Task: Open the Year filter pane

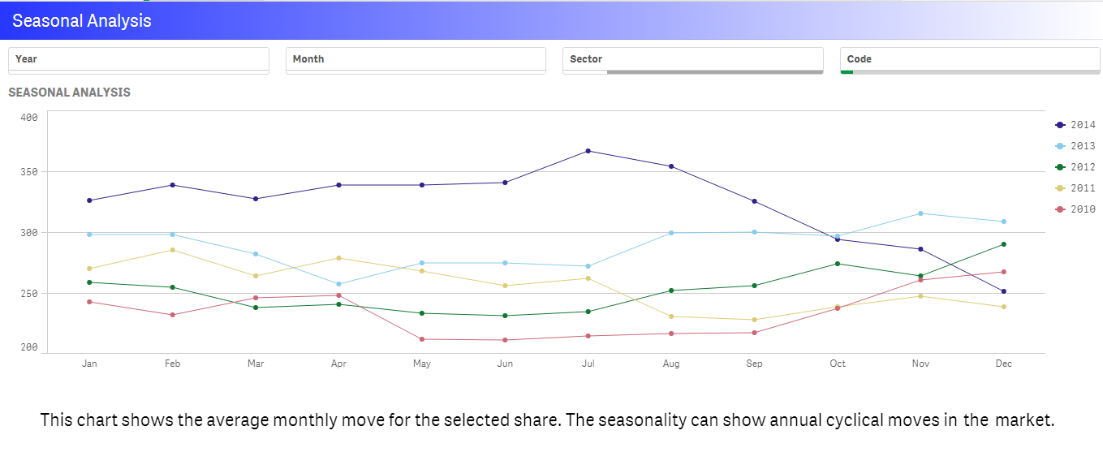Action: coord(138,59)
